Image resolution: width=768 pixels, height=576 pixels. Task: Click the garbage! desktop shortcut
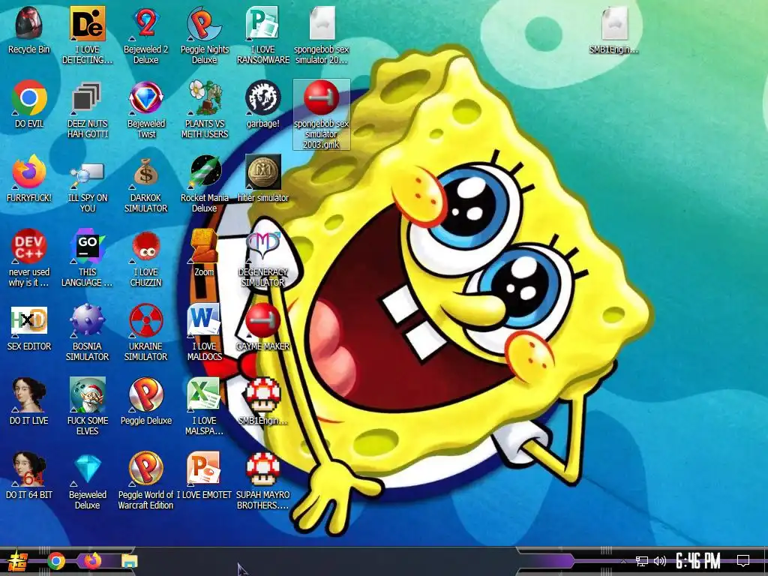(263, 97)
